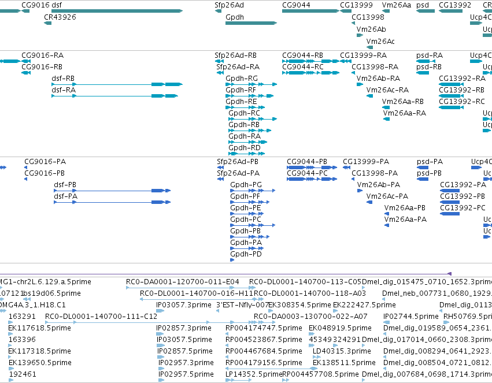Select the Gpdh-RE transcript label
The width and height of the screenshot is (492, 383).
241,102
